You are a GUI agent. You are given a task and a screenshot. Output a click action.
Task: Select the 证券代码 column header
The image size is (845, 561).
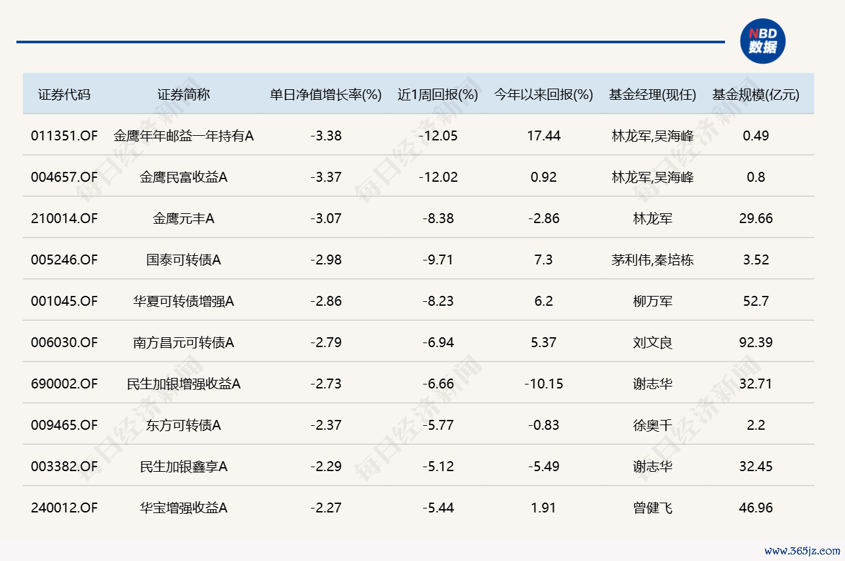tap(64, 94)
